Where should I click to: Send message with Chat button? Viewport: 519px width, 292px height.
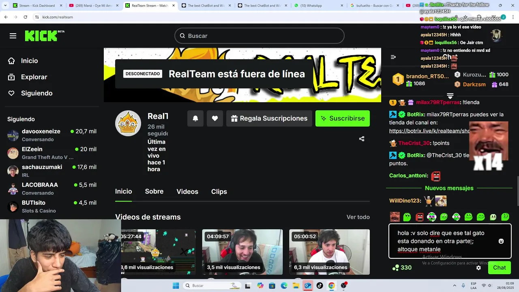(500, 268)
